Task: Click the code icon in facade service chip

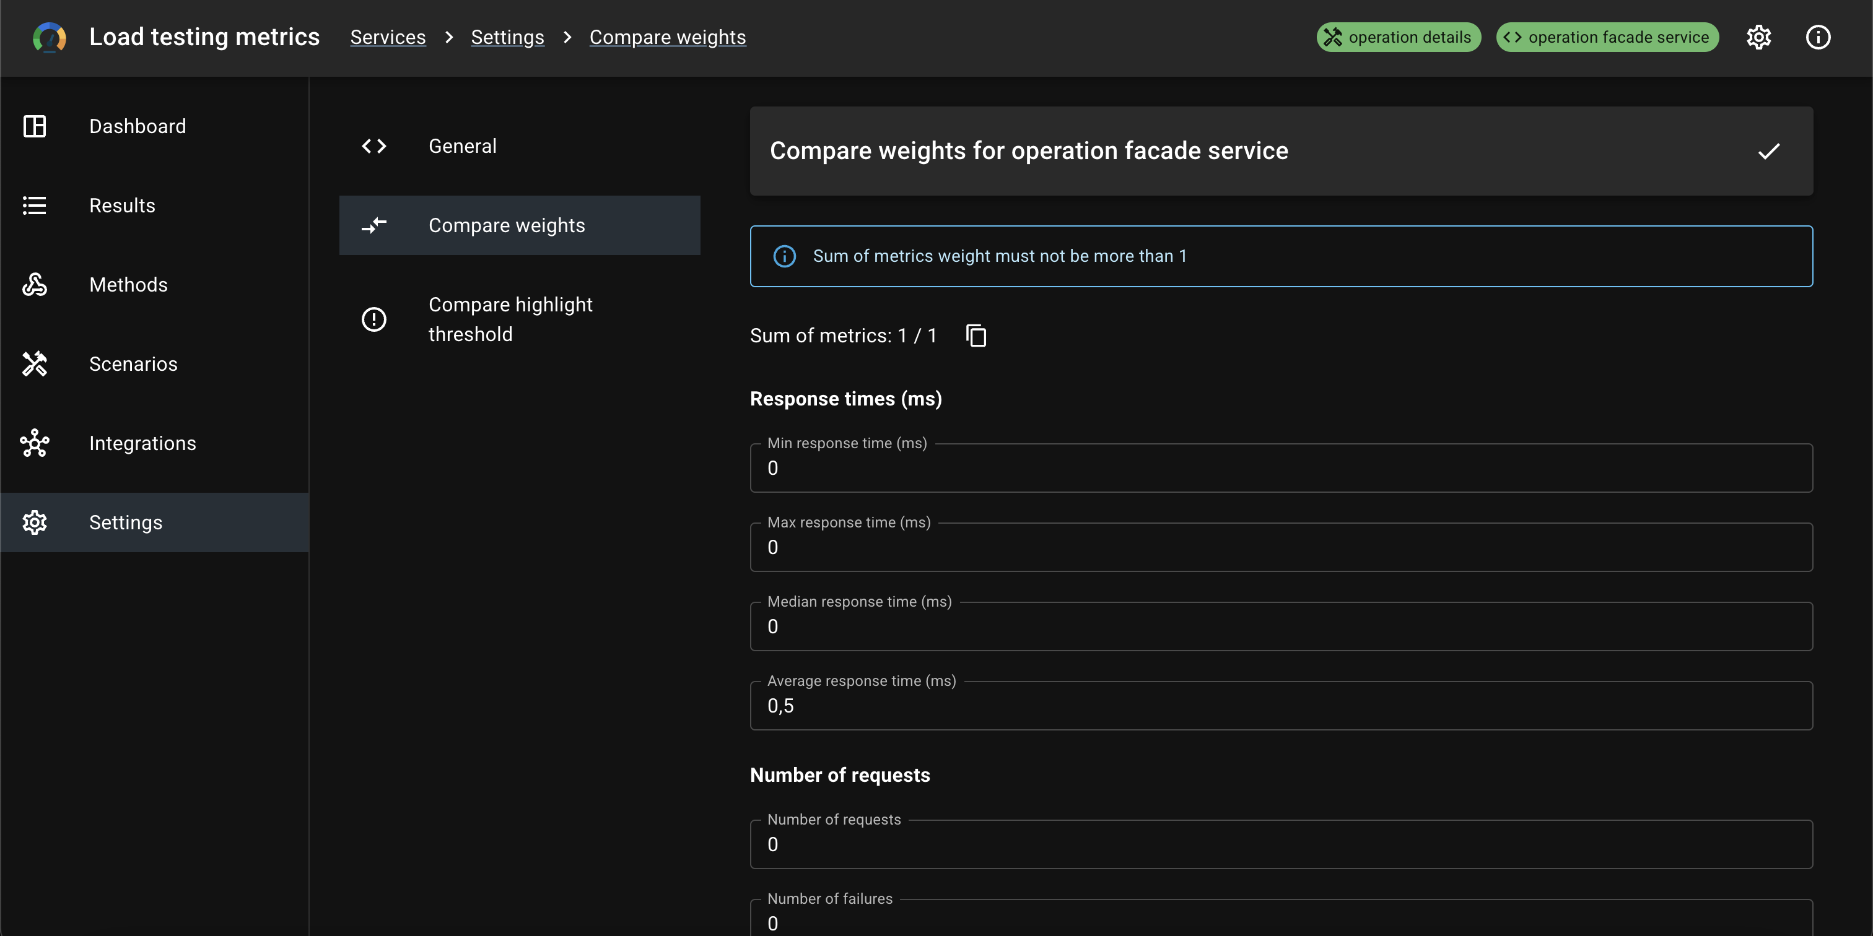Action: coord(1513,37)
